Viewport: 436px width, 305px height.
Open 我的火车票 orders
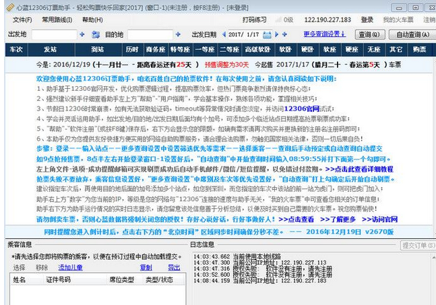[x=398, y=20]
